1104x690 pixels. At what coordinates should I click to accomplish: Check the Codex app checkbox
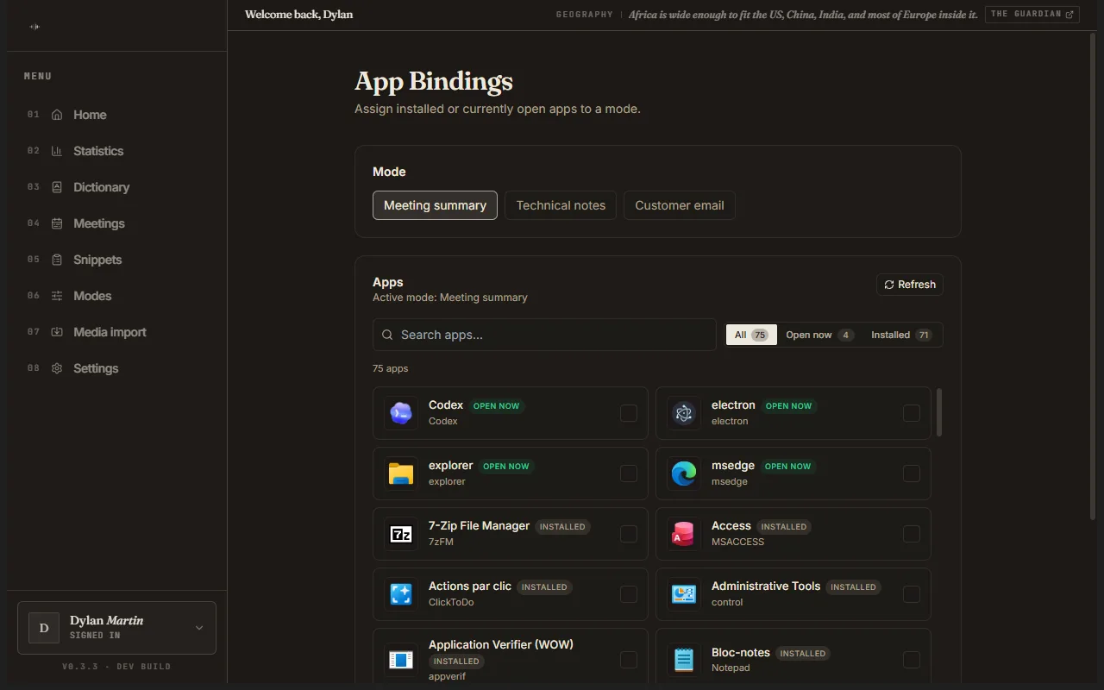(x=629, y=413)
